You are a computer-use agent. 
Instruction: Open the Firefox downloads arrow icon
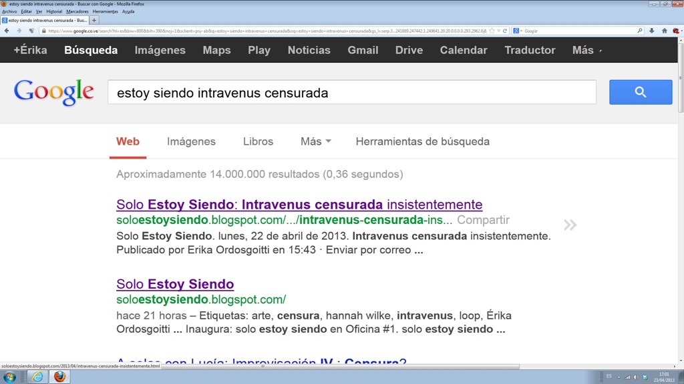652,31
